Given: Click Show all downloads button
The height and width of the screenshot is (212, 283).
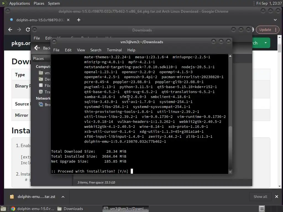Looking at the screenshot, I should (260, 197).
